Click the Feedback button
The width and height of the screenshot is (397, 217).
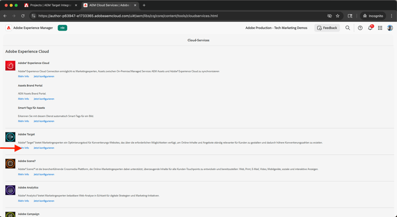tap(327, 28)
